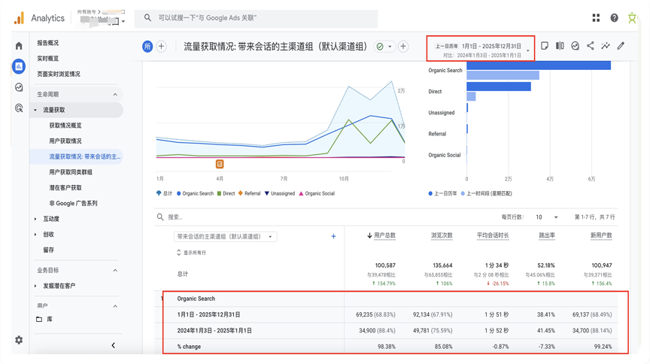The height and width of the screenshot is (364, 650).
Task: Click the edit comparisons bar icon
Action: [x=560, y=47]
